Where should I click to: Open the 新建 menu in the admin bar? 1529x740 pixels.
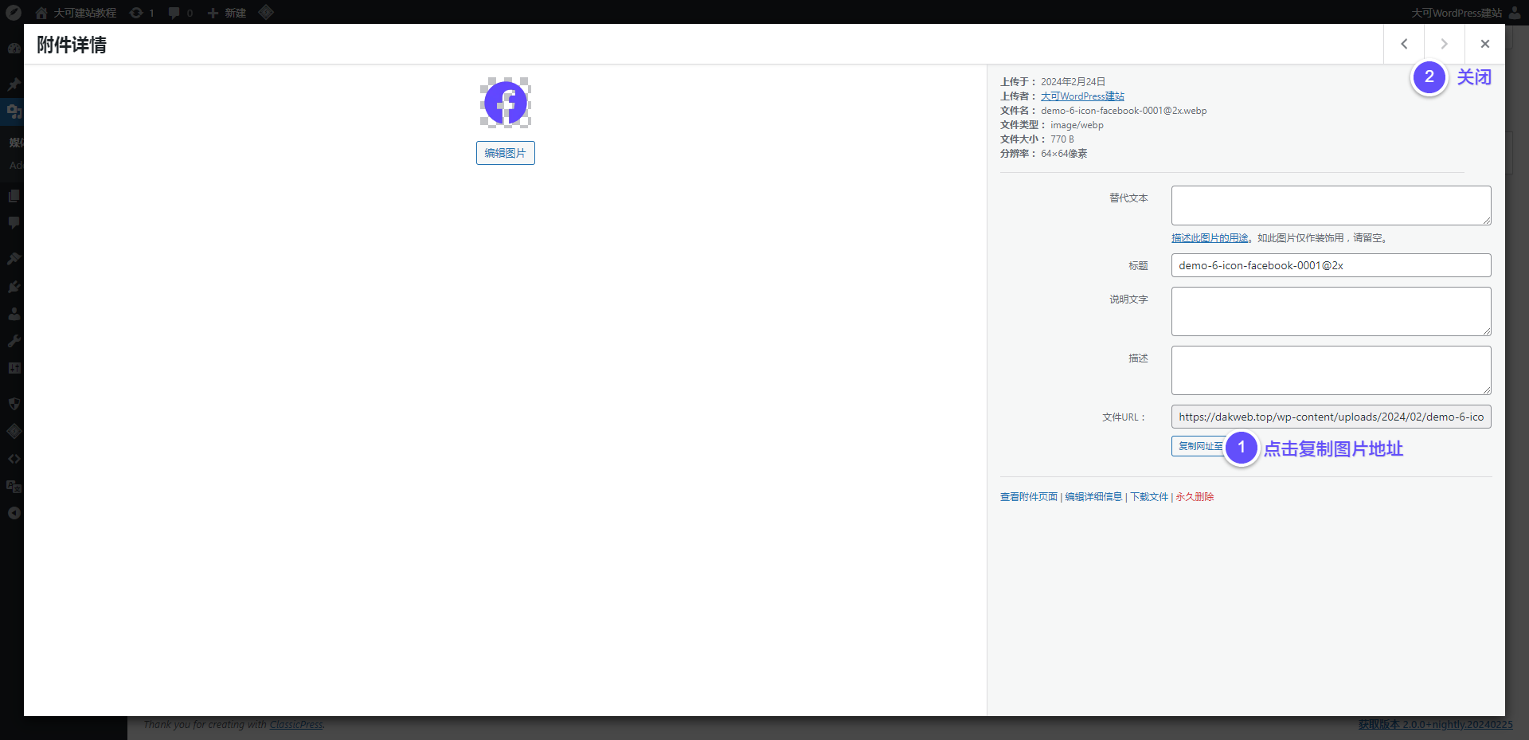coord(226,13)
